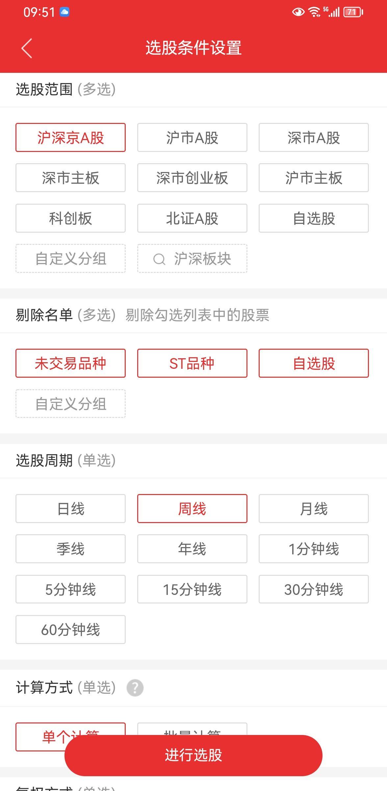The image size is (387, 791).
Task: Open the calculation method help icon
Action: tap(135, 688)
